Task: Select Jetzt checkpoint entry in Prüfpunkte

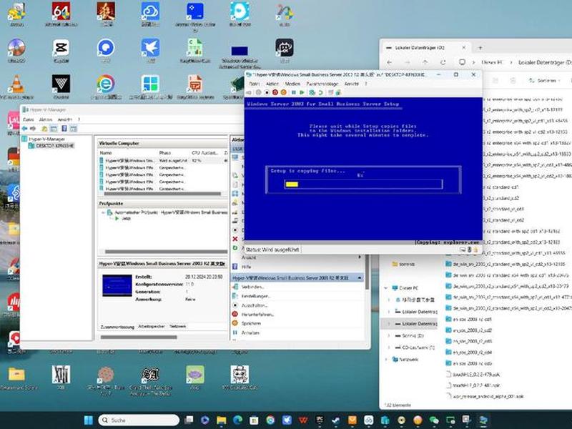Action: [x=127, y=219]
